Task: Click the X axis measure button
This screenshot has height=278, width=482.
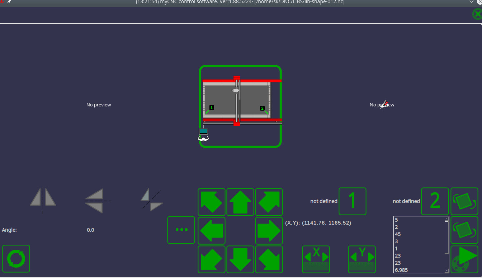Action: click(316, 259)
